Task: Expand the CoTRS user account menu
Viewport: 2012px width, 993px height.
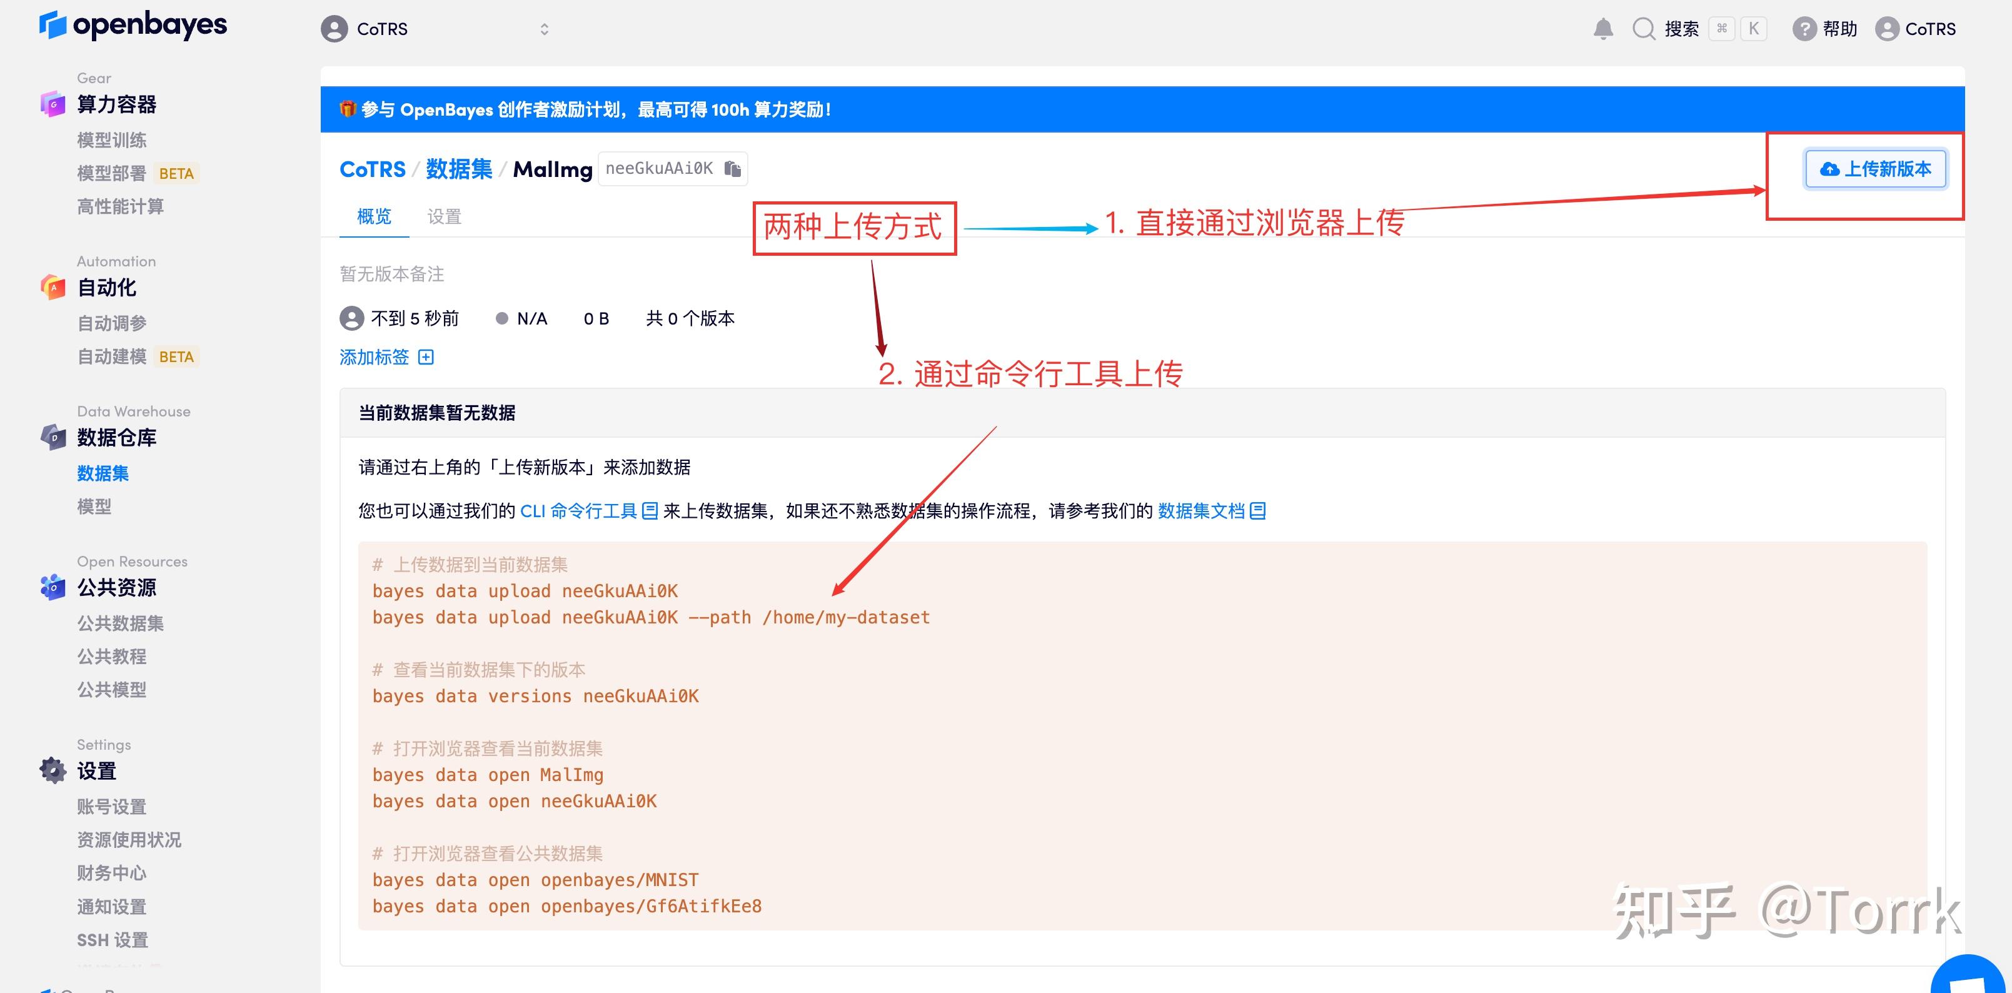Action: pos(1915,28)
